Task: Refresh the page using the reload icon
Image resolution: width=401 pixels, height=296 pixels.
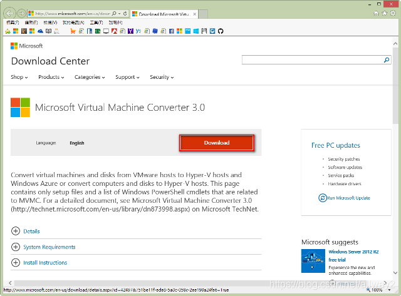Action: pos(125,14)
